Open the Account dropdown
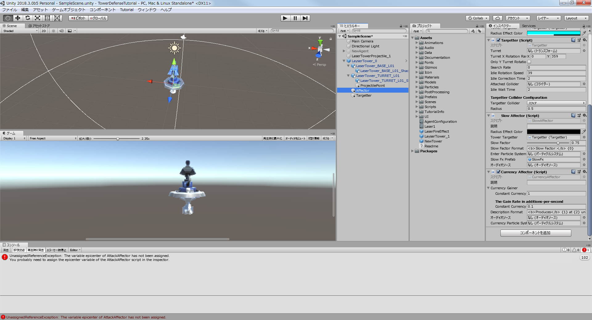The image size is (592, 320). click(x=518, y=18)
